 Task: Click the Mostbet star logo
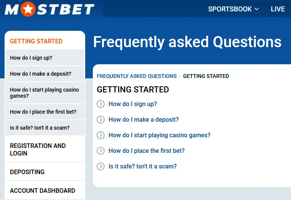pyautogui.click(x=49, y=9)
